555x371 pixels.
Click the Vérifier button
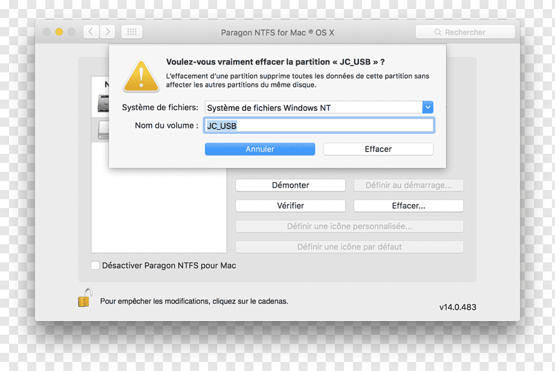pyautogui.click(x=290, y=206)
